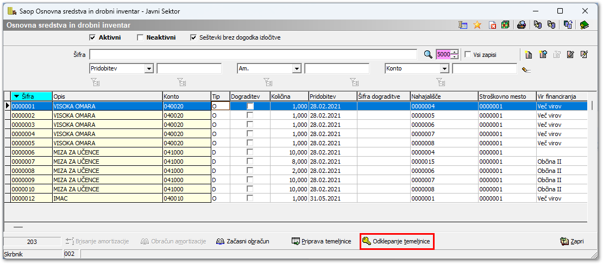Click the magnifier search icon beside Šifra field

point(428,55)
